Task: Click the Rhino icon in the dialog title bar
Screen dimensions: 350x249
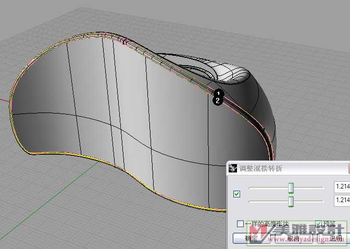Action: click(232, 168)
